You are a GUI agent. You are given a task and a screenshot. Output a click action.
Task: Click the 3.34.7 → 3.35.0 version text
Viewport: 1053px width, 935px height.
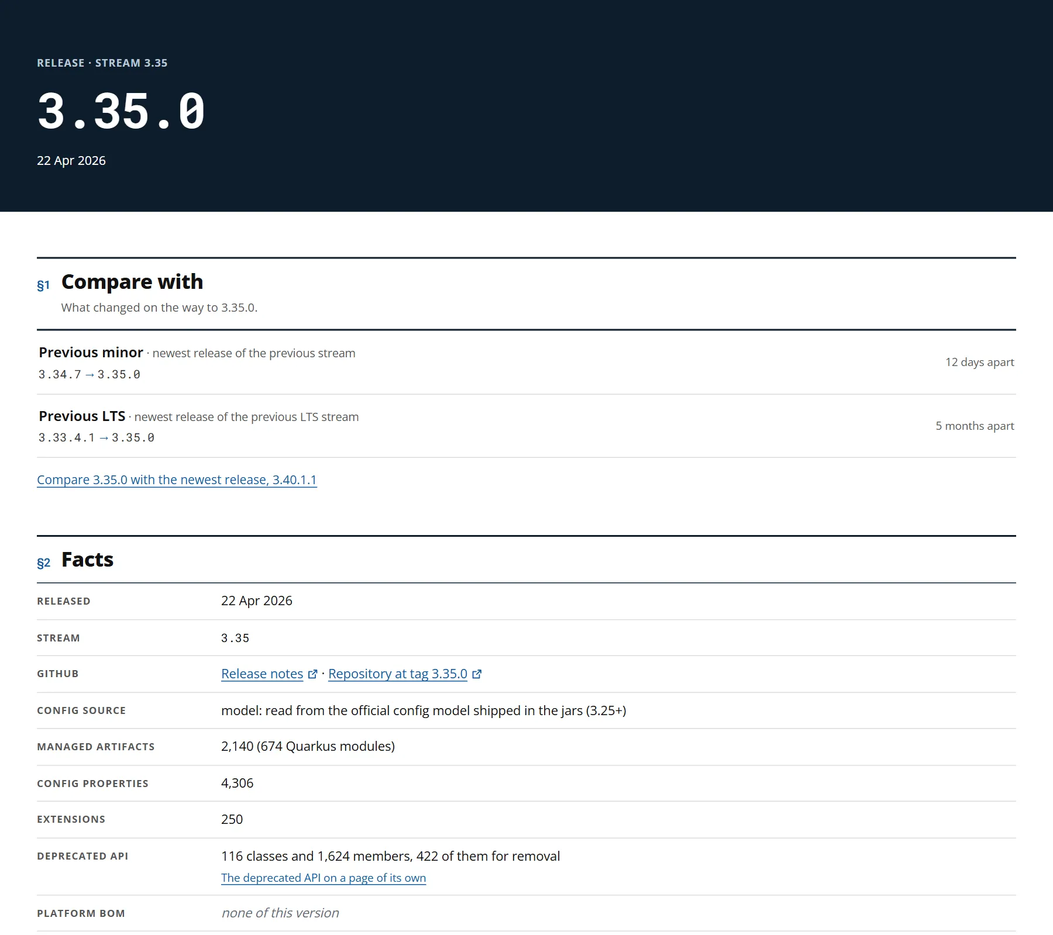90,374
